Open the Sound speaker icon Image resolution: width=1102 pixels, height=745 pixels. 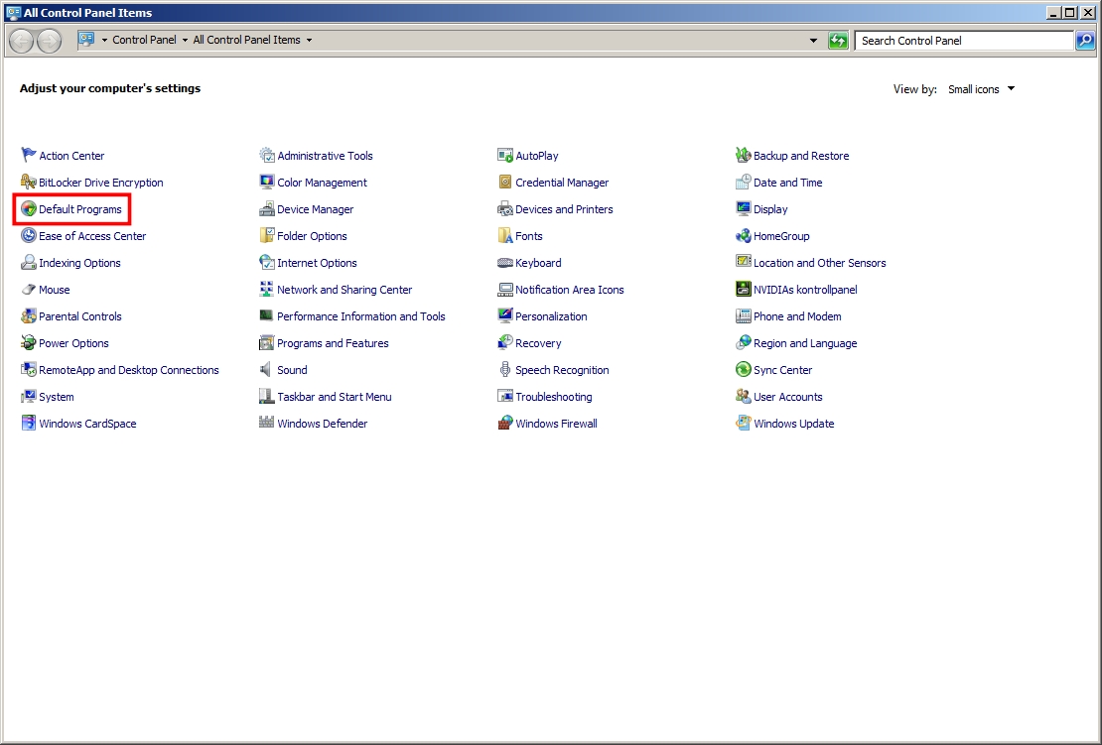(266, 369)
